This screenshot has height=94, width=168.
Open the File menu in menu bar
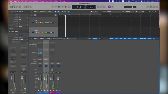click(22, 1)
